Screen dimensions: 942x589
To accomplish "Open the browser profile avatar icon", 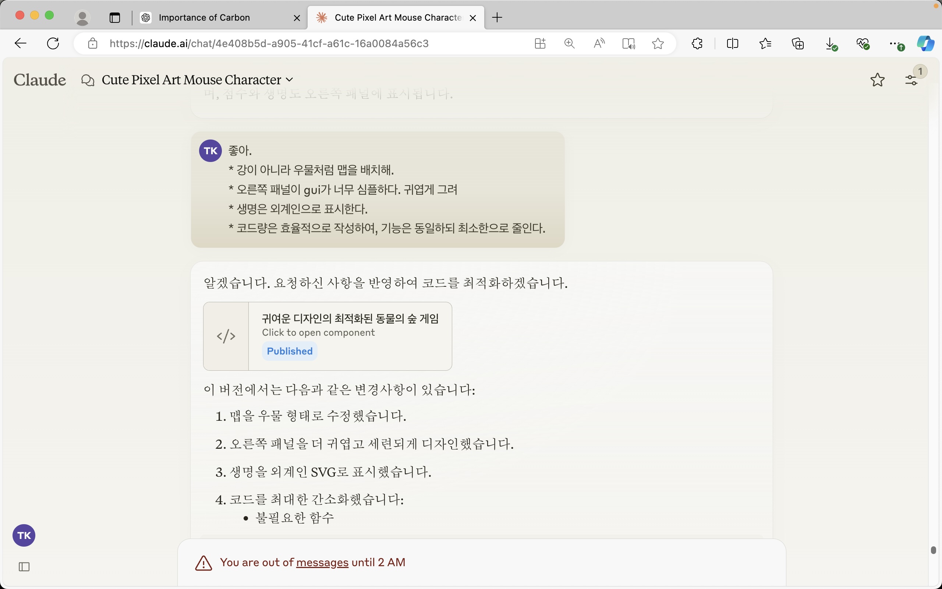I will click(82, 18).
